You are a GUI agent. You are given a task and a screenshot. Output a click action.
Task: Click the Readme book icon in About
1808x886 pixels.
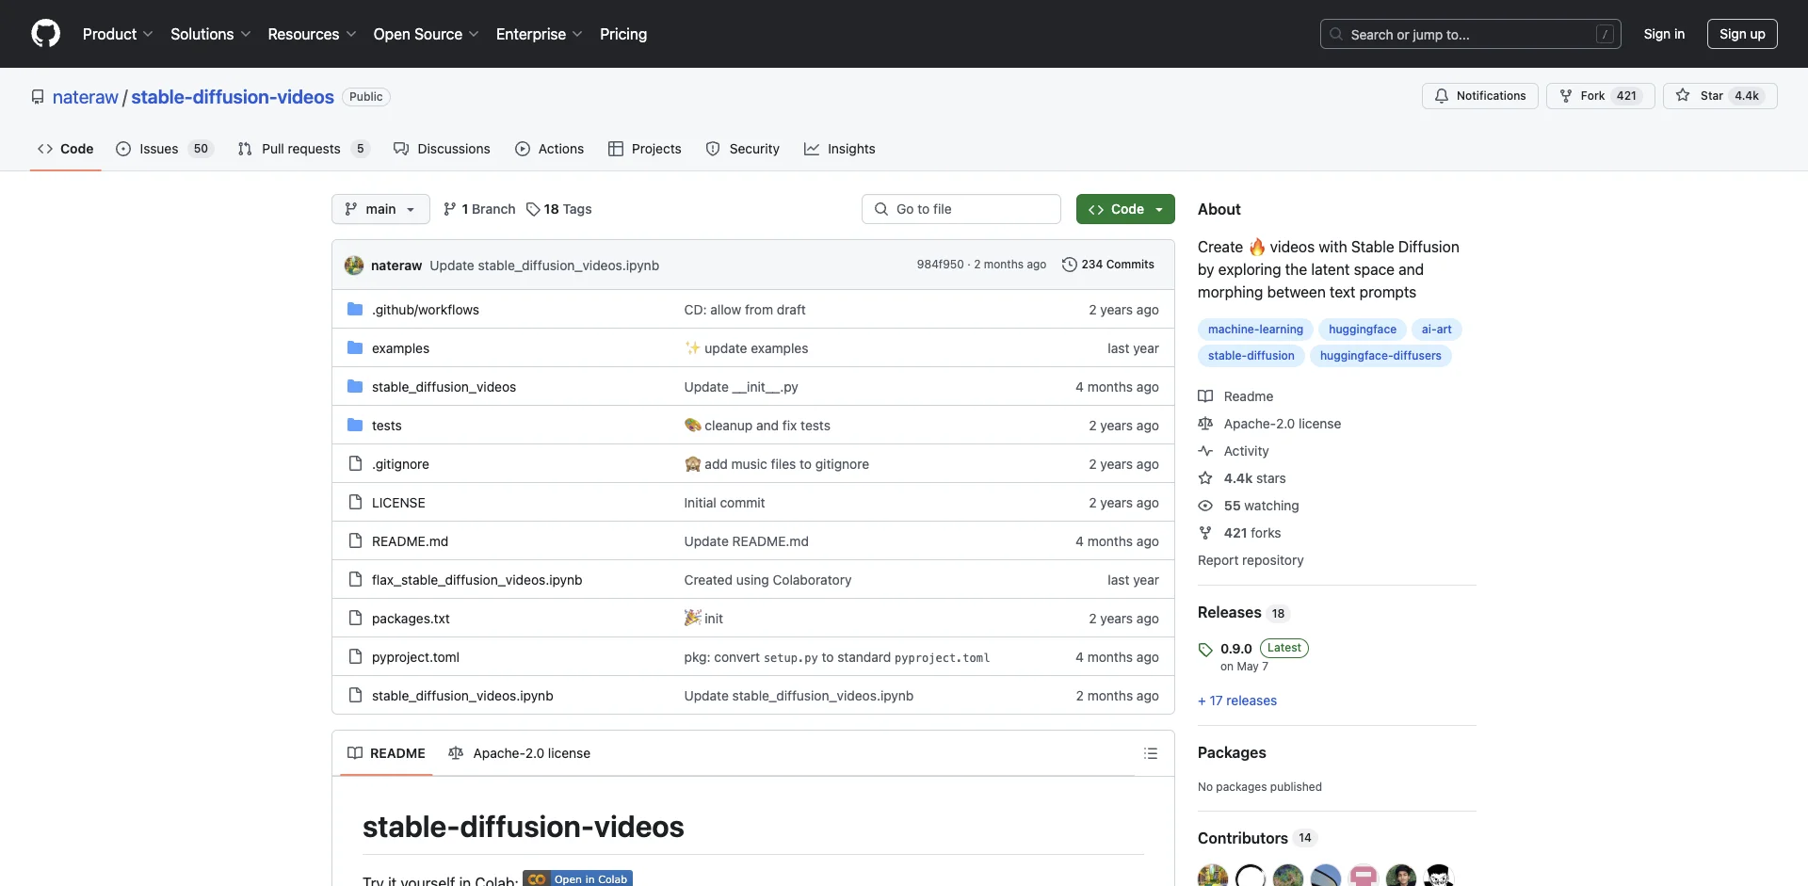[1205, 396]
